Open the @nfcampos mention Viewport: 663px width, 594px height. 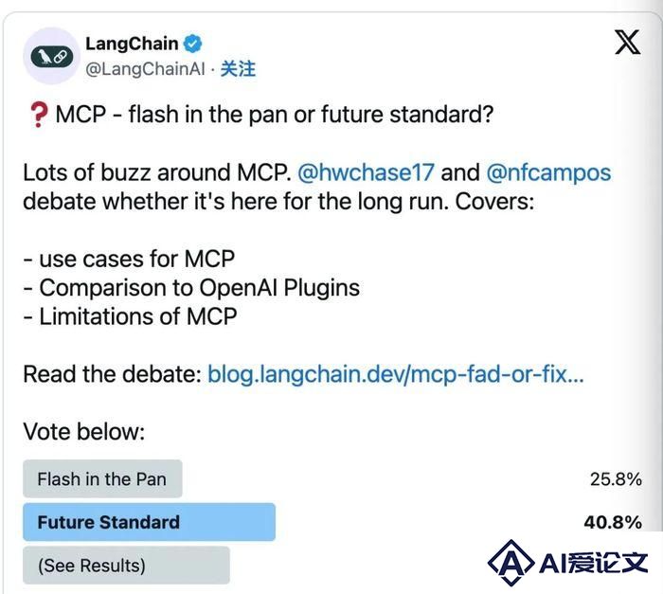tap(548, 172)
